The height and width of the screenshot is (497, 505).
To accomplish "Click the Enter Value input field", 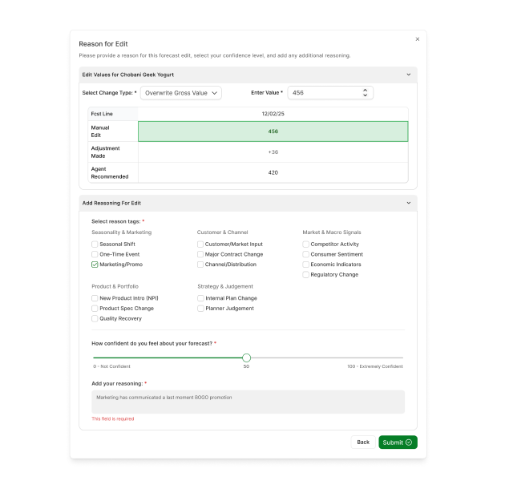I will [325, 93].
